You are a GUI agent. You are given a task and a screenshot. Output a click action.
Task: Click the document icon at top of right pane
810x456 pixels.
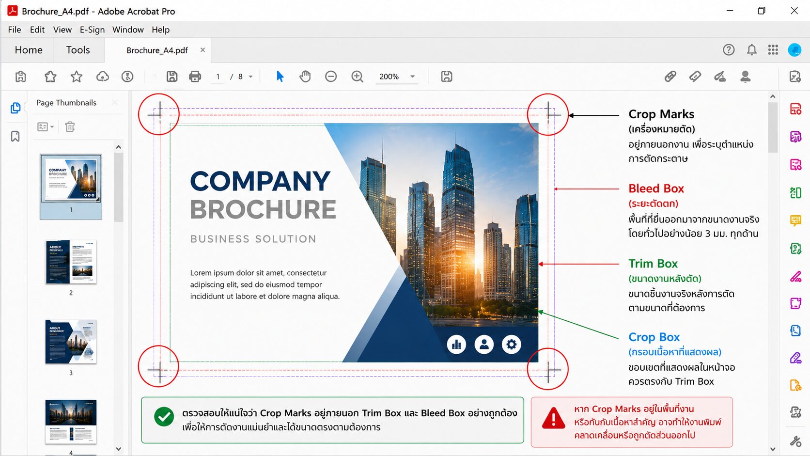pyautogui.click(x=795, y=77)
